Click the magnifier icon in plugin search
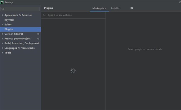This screenshot has width=181, height=110. click(45, 15)
